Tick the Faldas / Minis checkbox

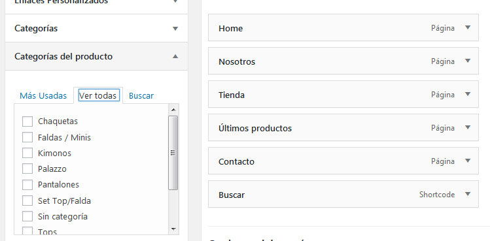click(27, 137)
